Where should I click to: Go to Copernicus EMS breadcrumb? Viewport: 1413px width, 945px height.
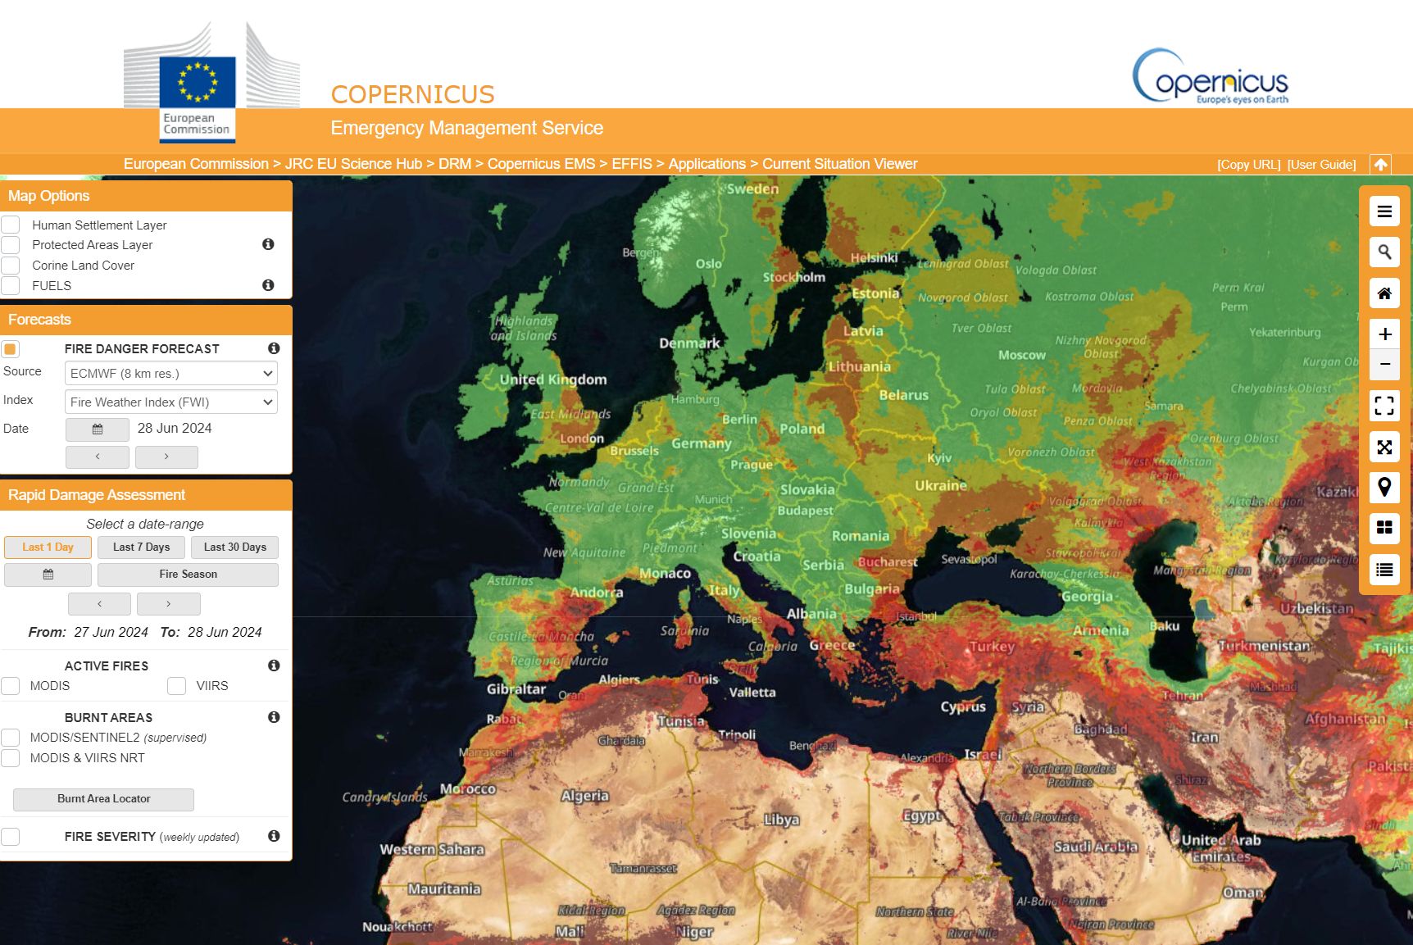pyautogui.click(x=542, y=164)
